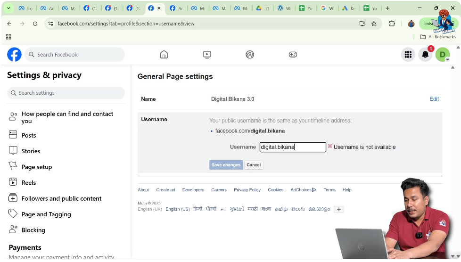The width and height of the screenshot is (461, 262).
Task: Open Page and Tagging settings
Action: 66,214
